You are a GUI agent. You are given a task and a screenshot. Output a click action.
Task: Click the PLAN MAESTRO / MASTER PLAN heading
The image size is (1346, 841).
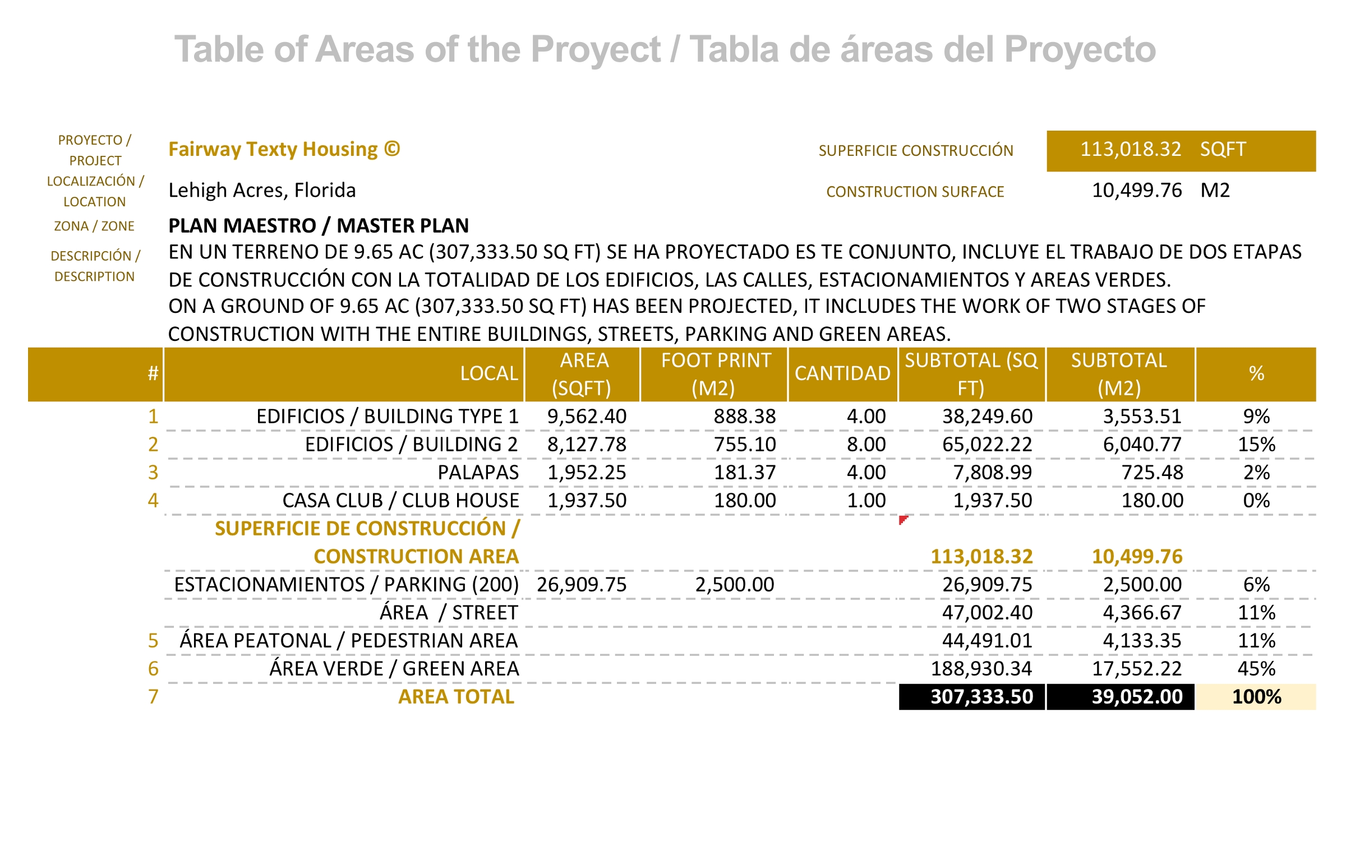319,225
